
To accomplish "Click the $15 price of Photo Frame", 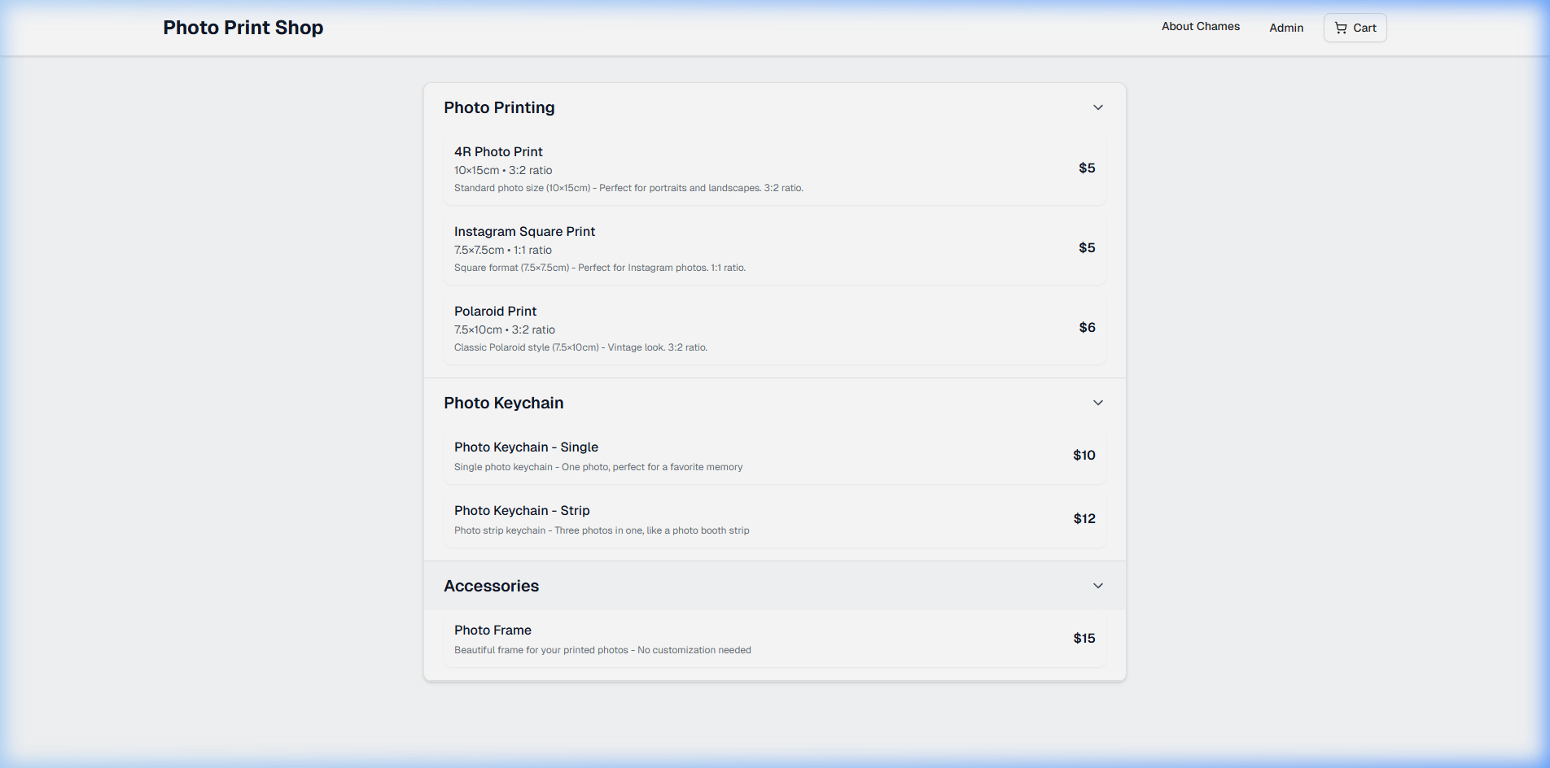I will (1084, 638).
